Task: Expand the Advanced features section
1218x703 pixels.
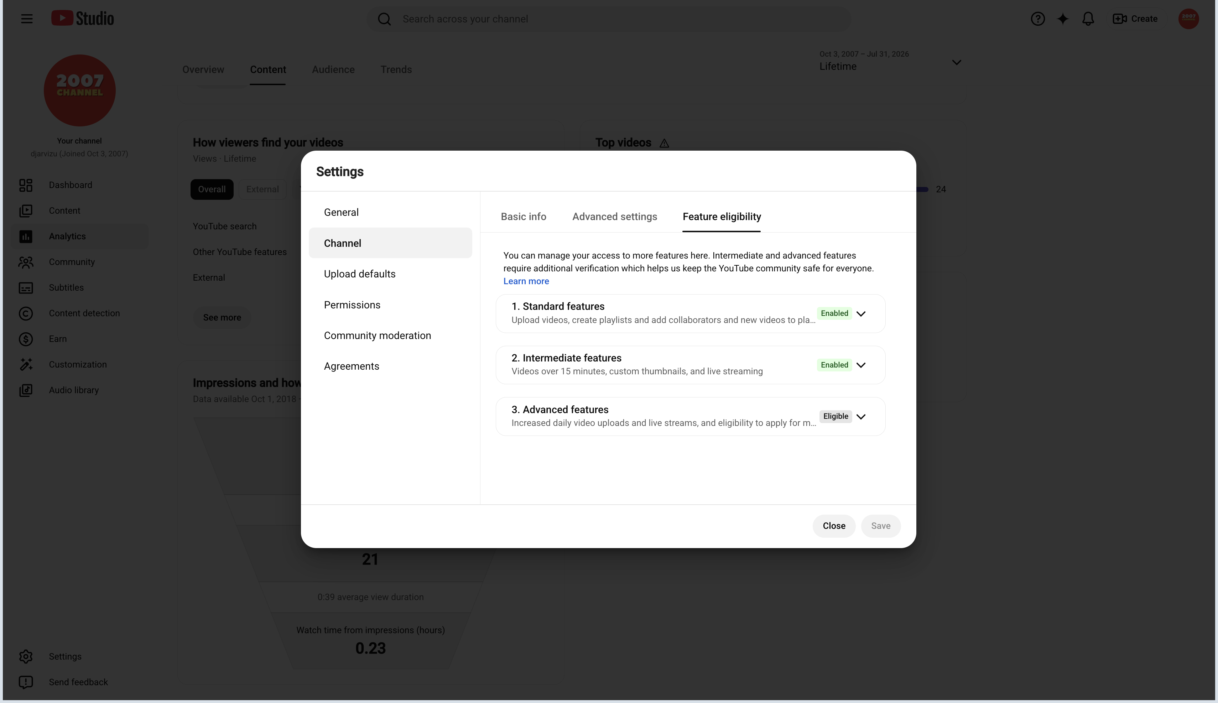Action: (861, 416)
